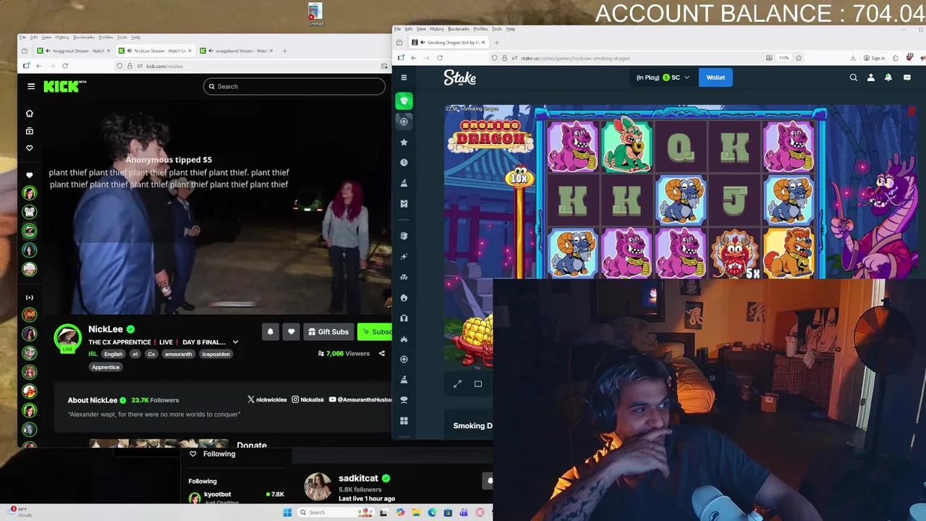Screen dimensions: 926x521
Task: Open Profiles menu in Stake browser
Action: (x=481, y=29)
